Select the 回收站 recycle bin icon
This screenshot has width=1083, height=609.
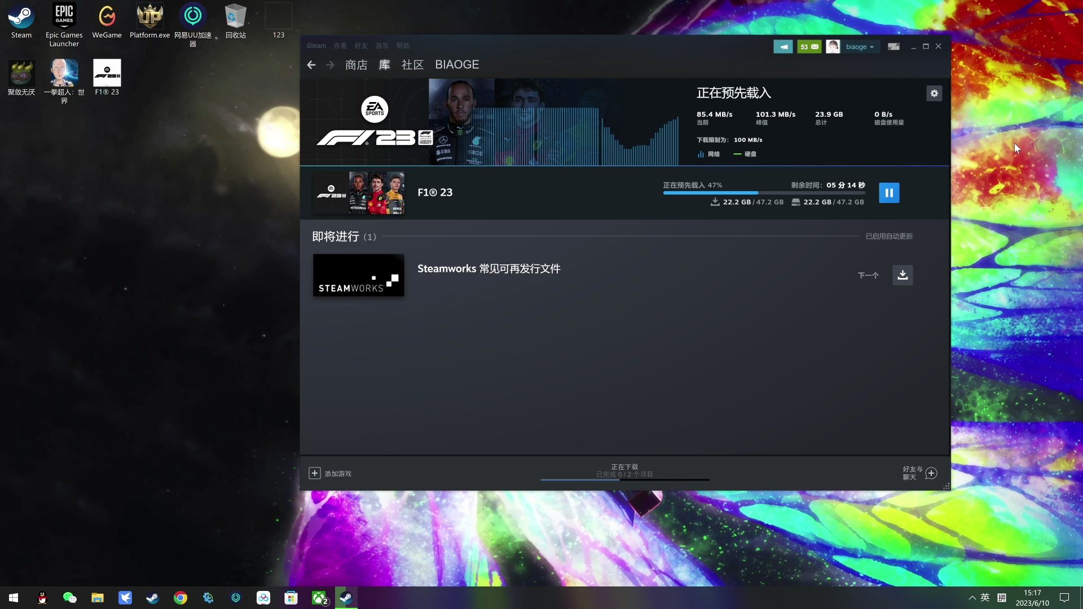[236, 21]
